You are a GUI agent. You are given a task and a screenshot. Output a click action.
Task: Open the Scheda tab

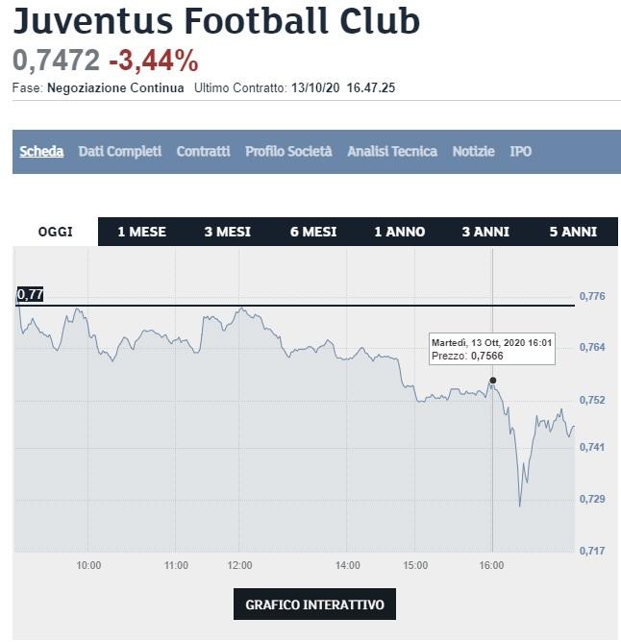click(41, 152)
